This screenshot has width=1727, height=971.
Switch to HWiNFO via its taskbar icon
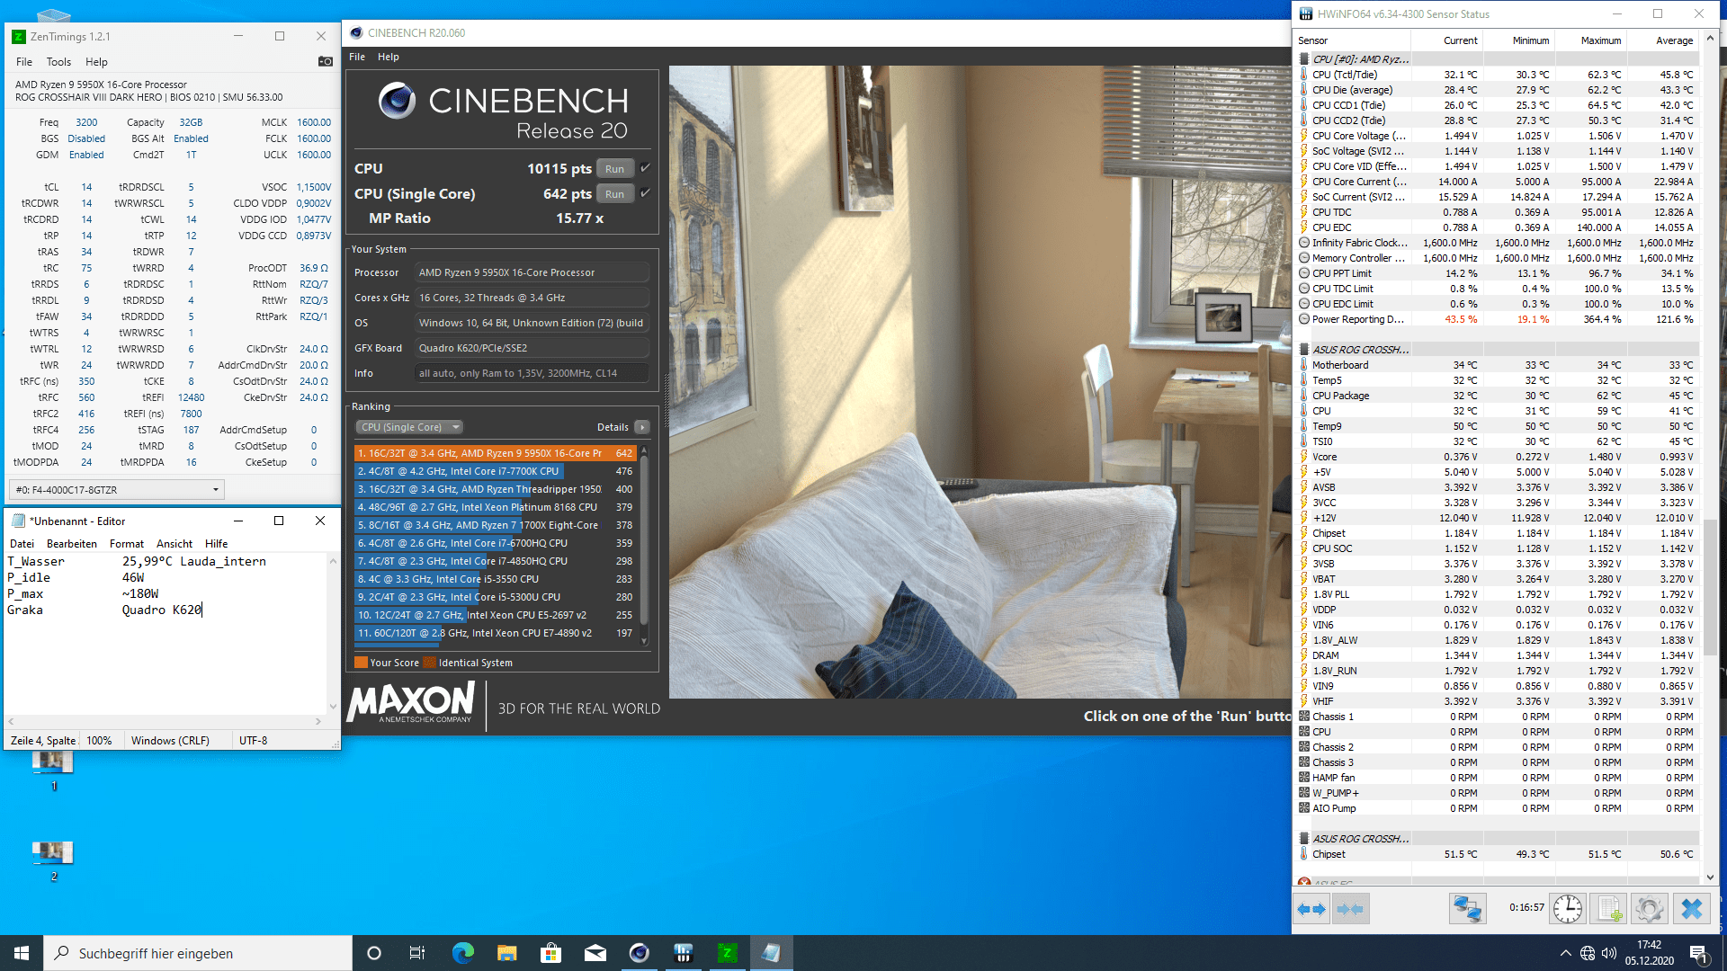pos(683,953)
